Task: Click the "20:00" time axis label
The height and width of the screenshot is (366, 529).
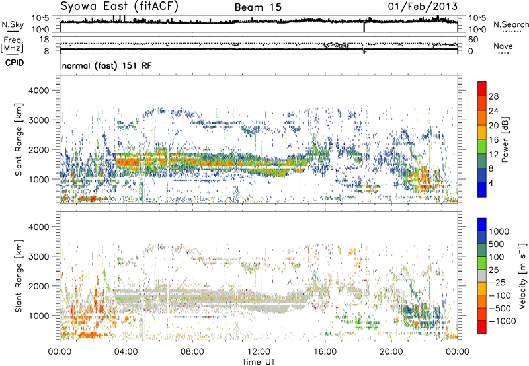Action: (391, 352)
